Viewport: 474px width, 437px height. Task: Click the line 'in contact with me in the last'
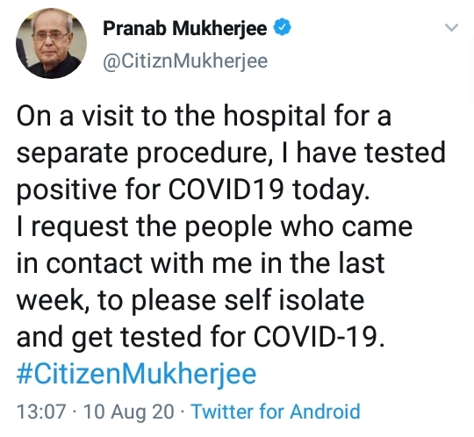201,263
